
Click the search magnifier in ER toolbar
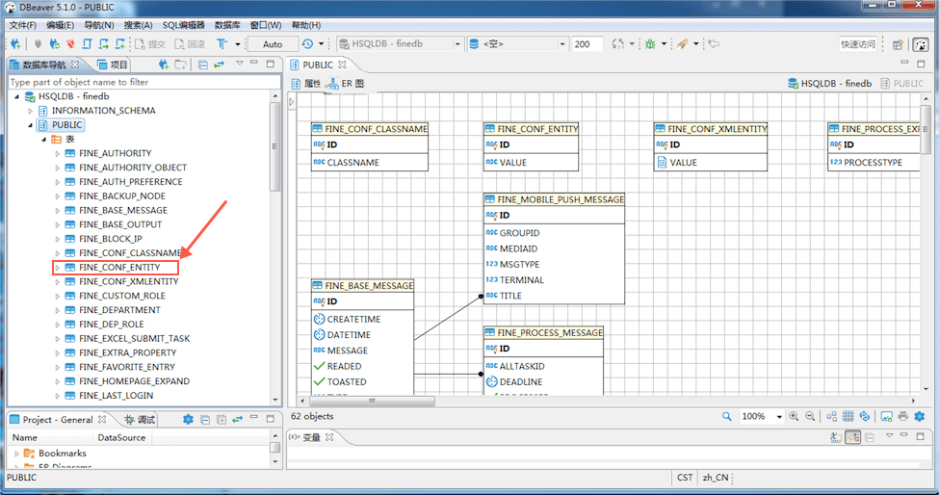click(727, 416)
